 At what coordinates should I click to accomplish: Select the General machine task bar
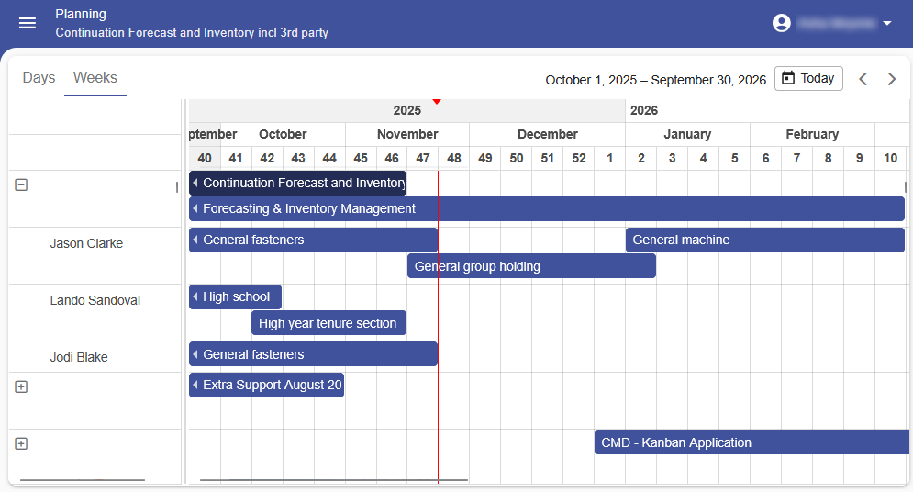[765, 240]
